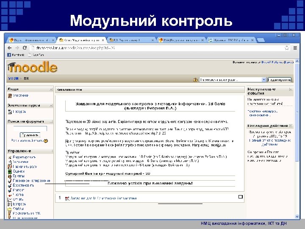Open the Оценки grades icon

(10, 171)
